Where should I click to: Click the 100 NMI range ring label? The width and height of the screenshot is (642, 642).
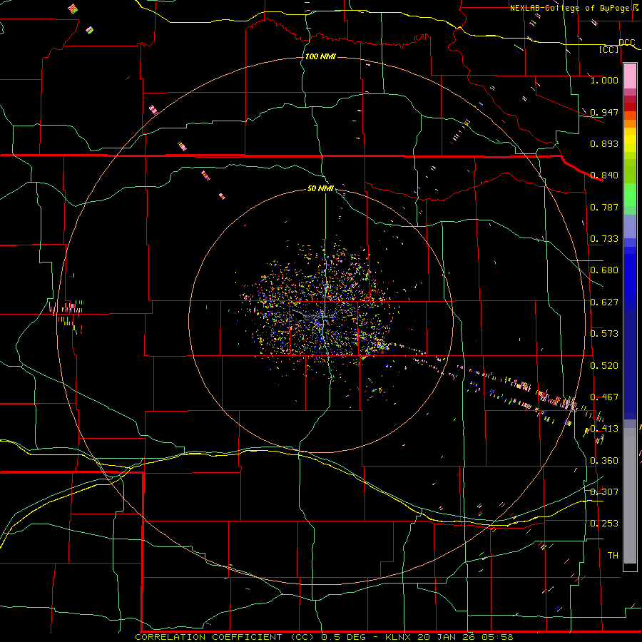(320, 56)
